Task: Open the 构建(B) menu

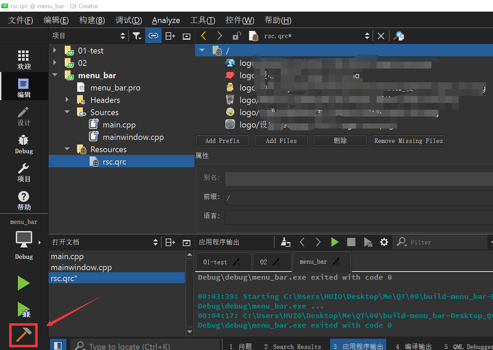Action: point(92,20)
